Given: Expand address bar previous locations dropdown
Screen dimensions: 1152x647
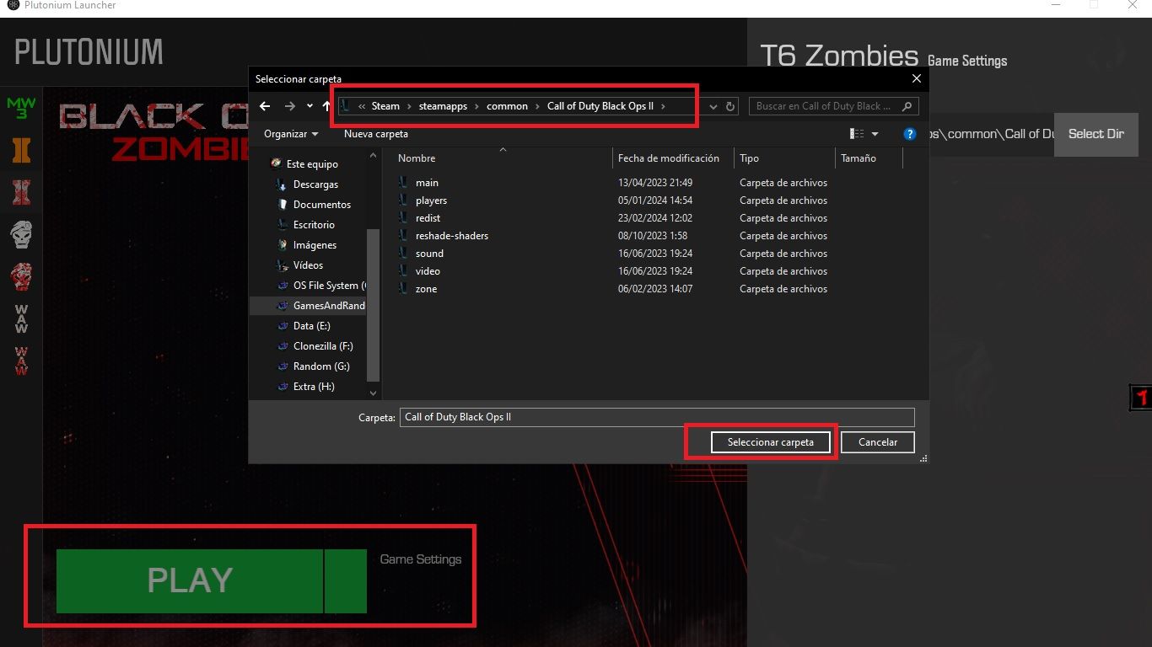Looking at the screenshot, I should tap(713, 106).
